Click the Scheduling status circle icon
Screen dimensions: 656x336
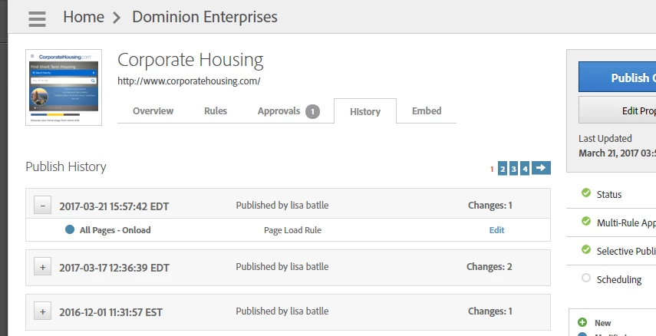click(586, 279)
